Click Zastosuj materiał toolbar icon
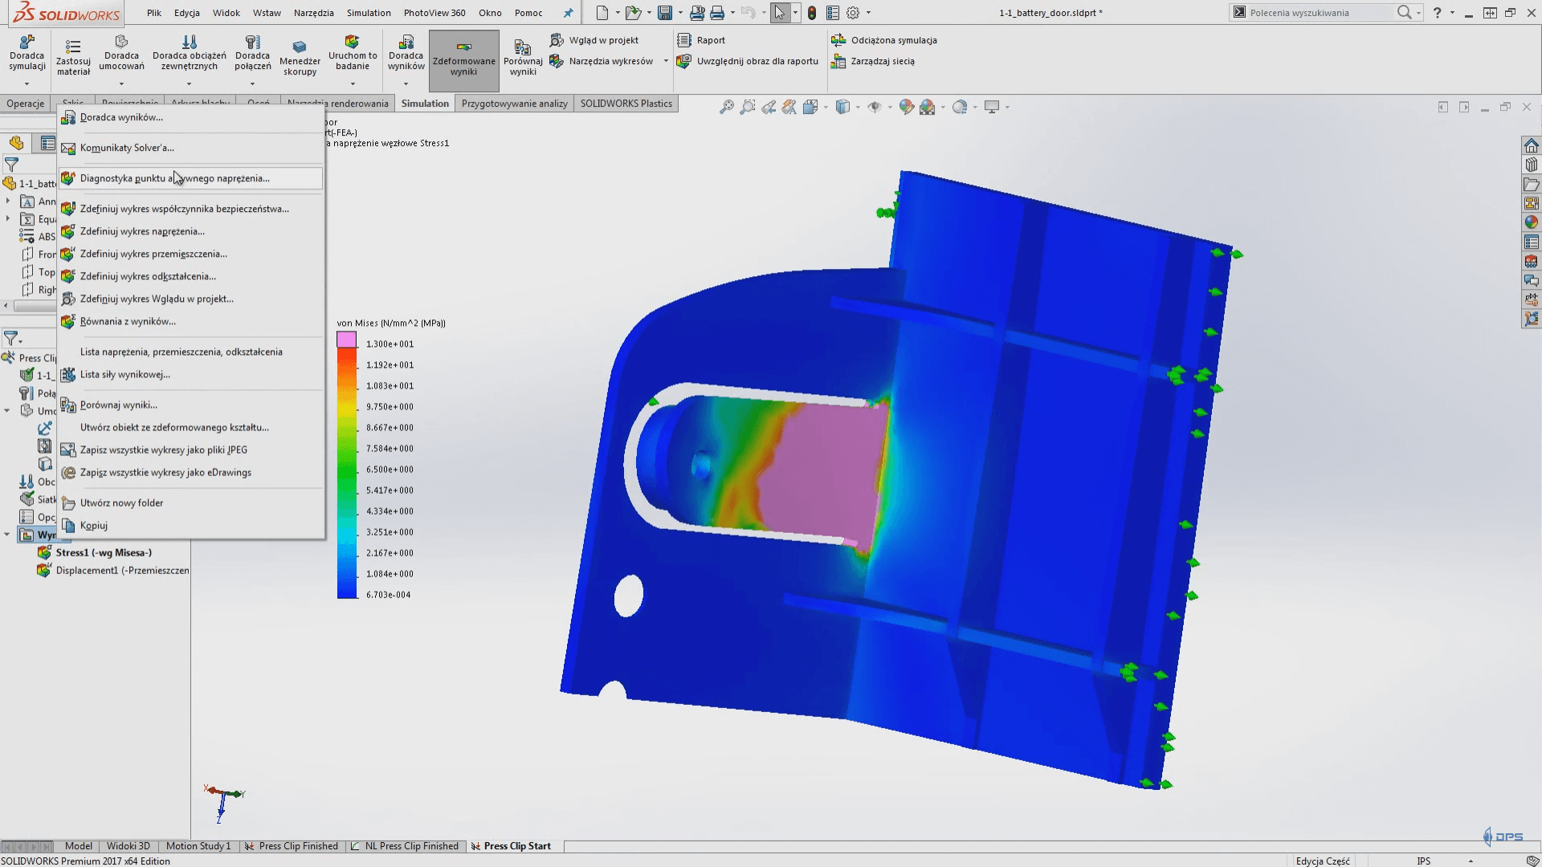 [x=73, y=47]
